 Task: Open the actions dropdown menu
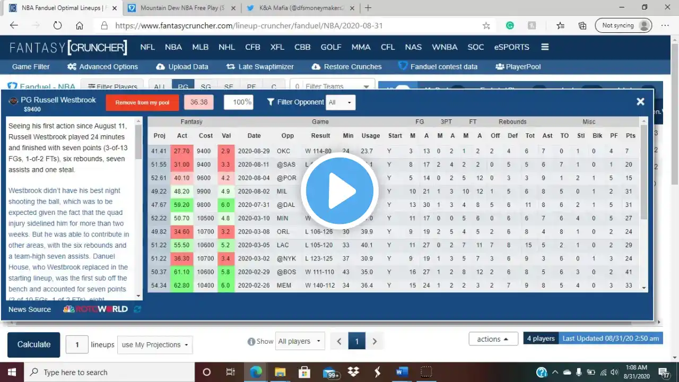[x=493, y=339]
